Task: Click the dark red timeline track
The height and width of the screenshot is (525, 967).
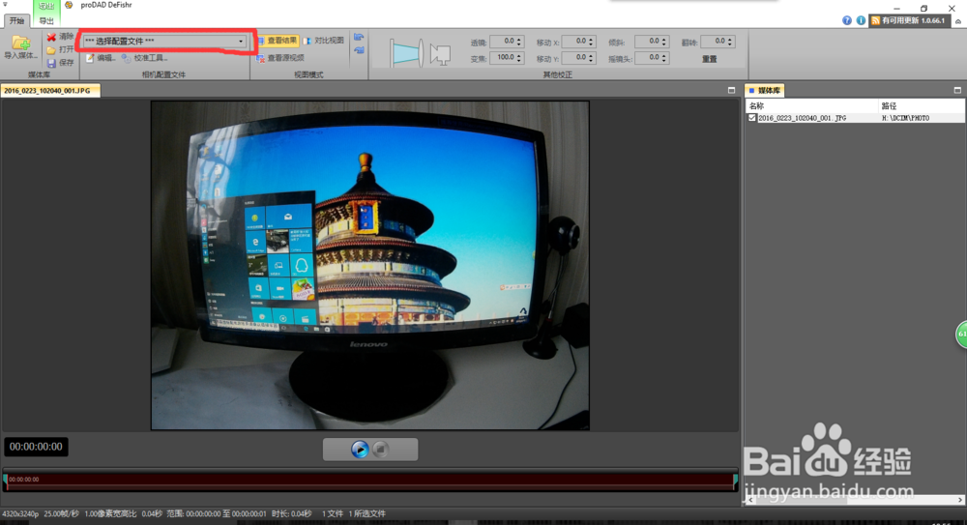Action: click(370, 481)
